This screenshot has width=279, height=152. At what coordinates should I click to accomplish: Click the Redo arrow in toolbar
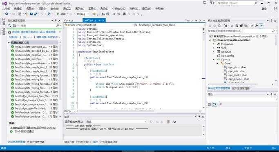pyautogui.click(x=49, y=14)
